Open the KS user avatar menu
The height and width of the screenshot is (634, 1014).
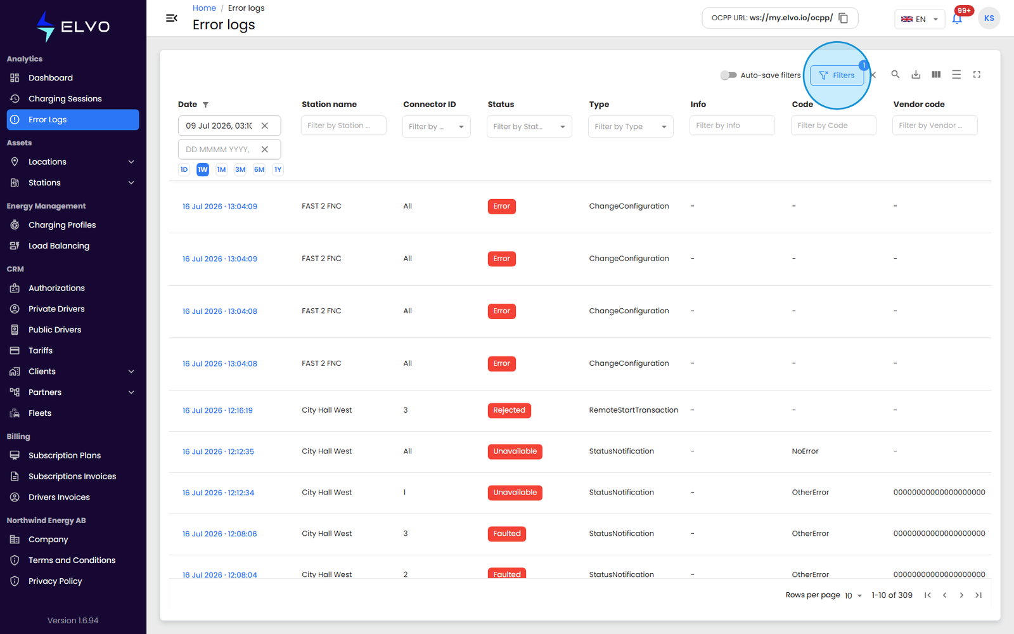tap(989, 18)
